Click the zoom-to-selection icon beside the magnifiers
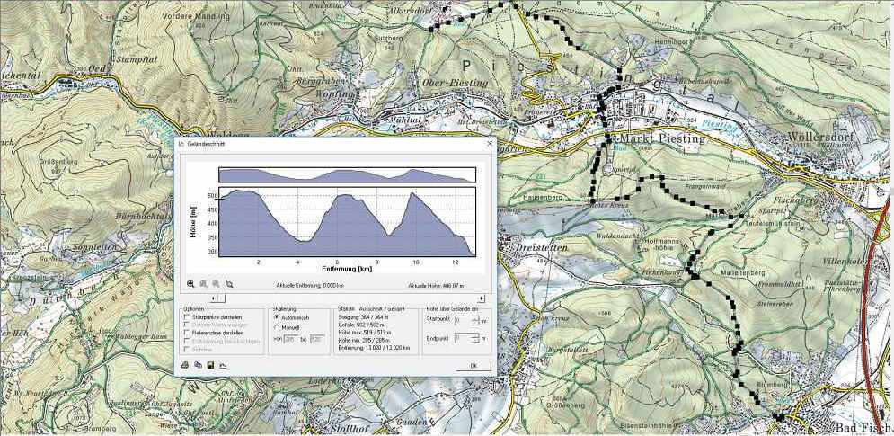The height and width of the screenshot is (436, 894). pyautogui.click(x=229, y=283)
